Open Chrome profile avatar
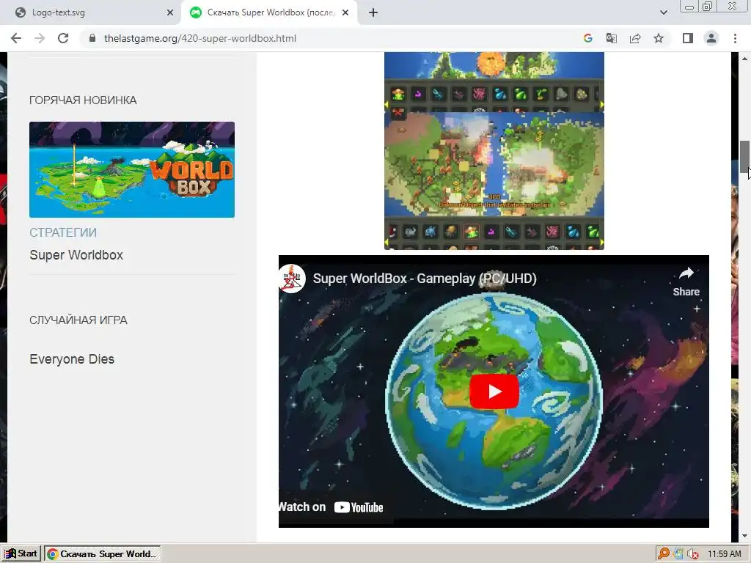The width and height of the screenshot is (751, 563). point(711,38)
